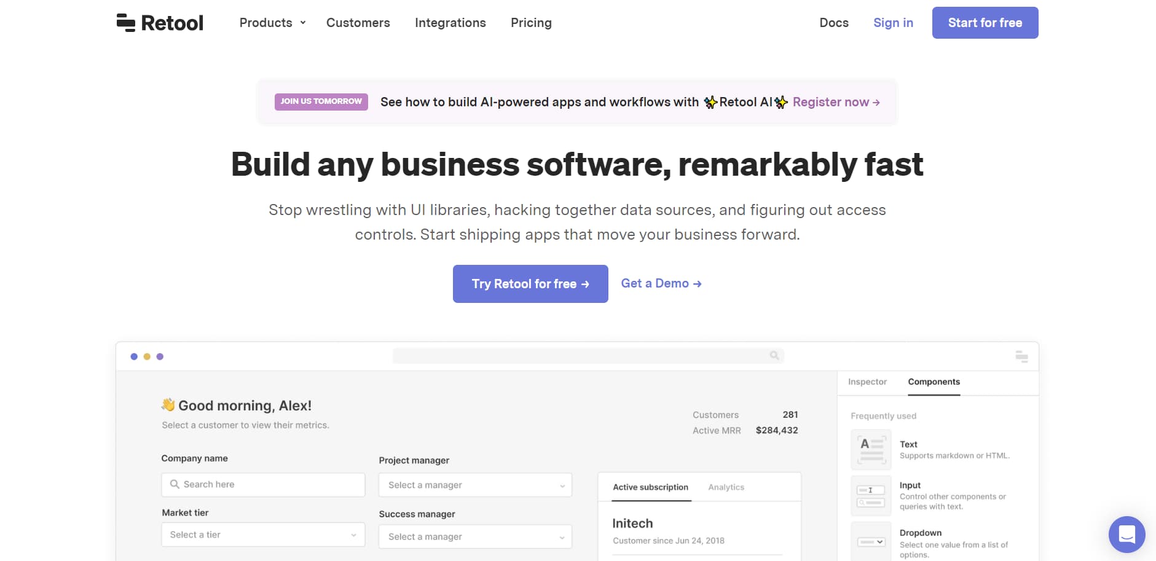The width and height of the screenshot is (1156, 561).
Task: Click the Get a Demo link
Action: coord(661,283)
